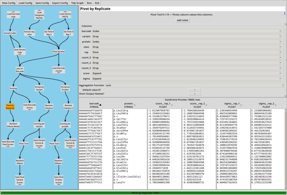This screenshot has height=195, width=287.
Task: Select the Extract rep, time node
Action: point(29,33)
